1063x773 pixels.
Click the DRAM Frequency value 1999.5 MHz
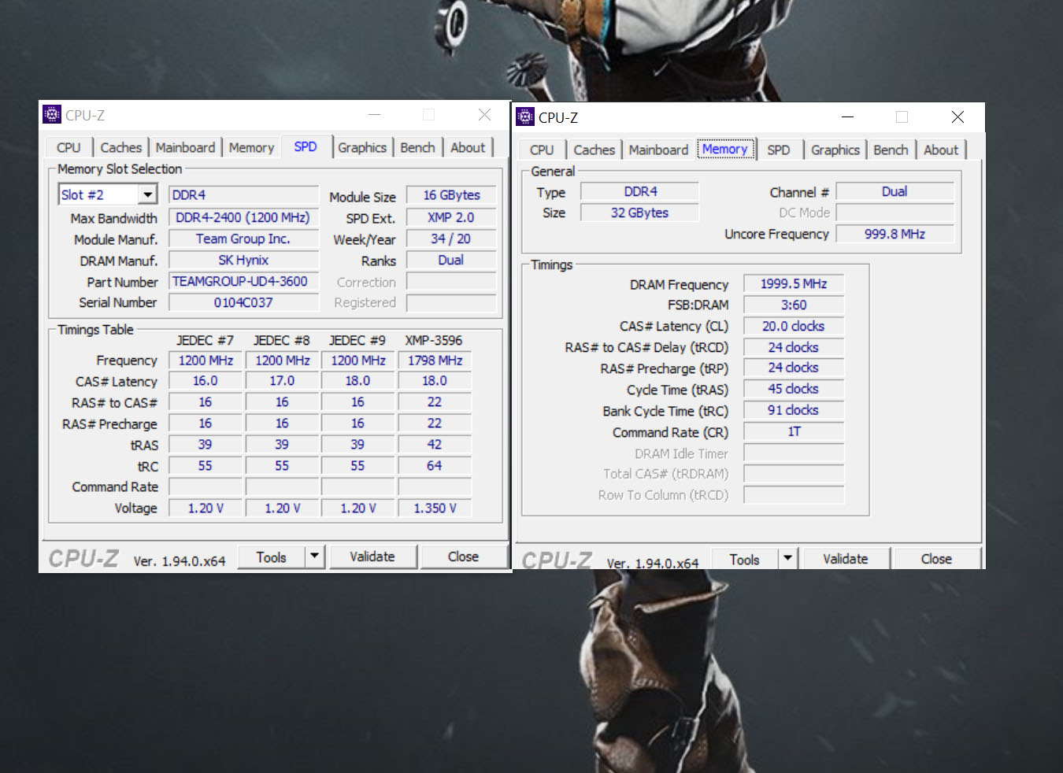pos(794,283)
